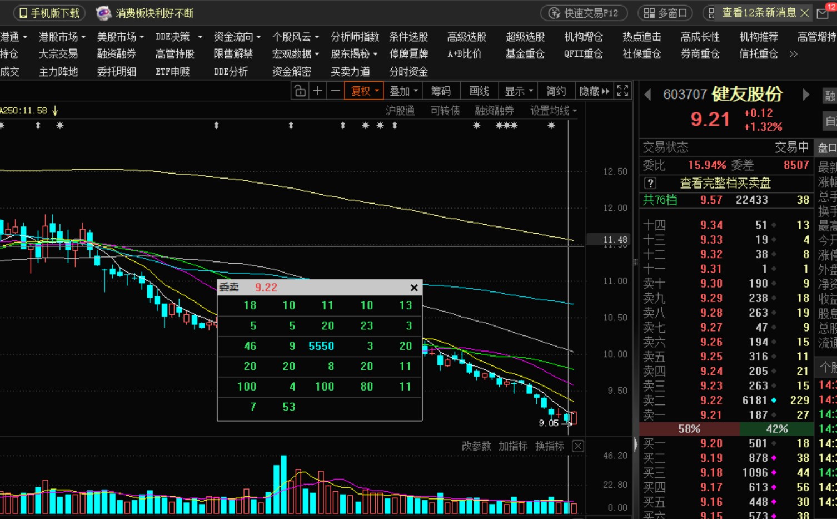The height and width of the screenshot is (519, 837).
Task: Zoom out chart with minus icon
Action: click(335, 91)
